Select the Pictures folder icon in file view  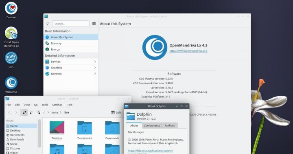85,149
